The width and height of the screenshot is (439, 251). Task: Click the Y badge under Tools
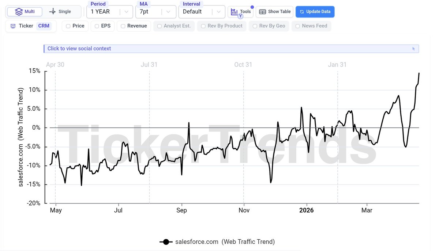click(240, 16)
